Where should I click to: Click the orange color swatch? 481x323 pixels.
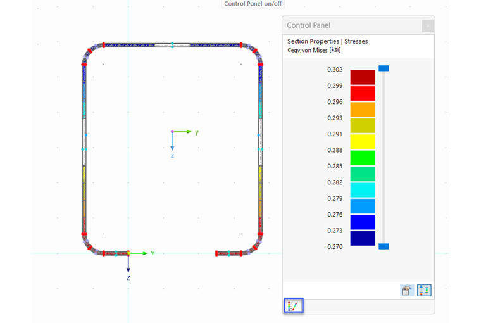[x=363, y=110]
